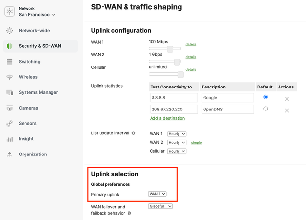This screenshot has width=306, height=220.
Task: Click the Insight bar chart icon
Action: 10,139
